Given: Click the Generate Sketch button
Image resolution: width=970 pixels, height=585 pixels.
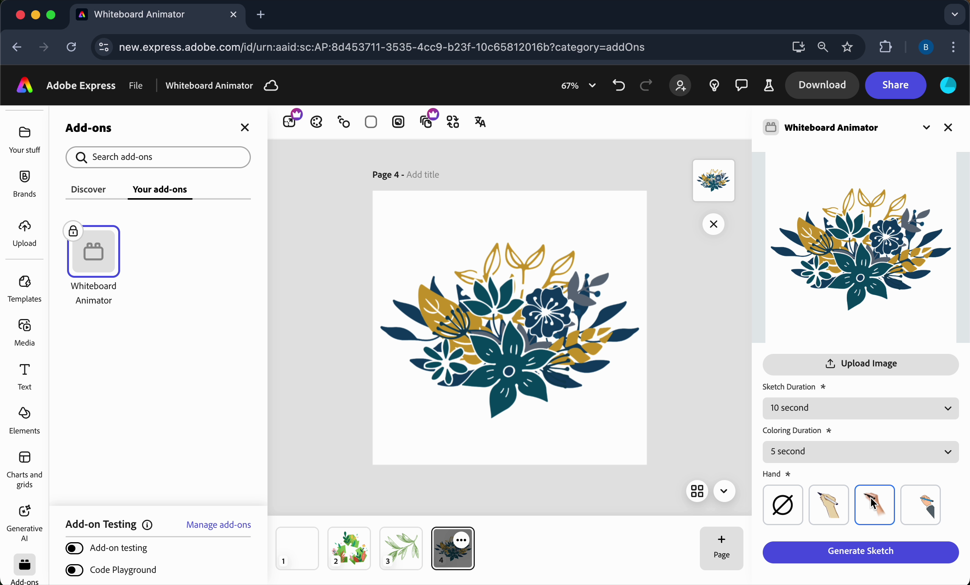Looking at the screenshot, I should (860, 551).
